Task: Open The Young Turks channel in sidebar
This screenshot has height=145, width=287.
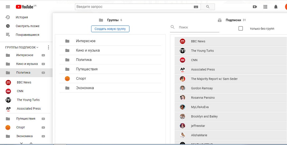Action: 28,100
